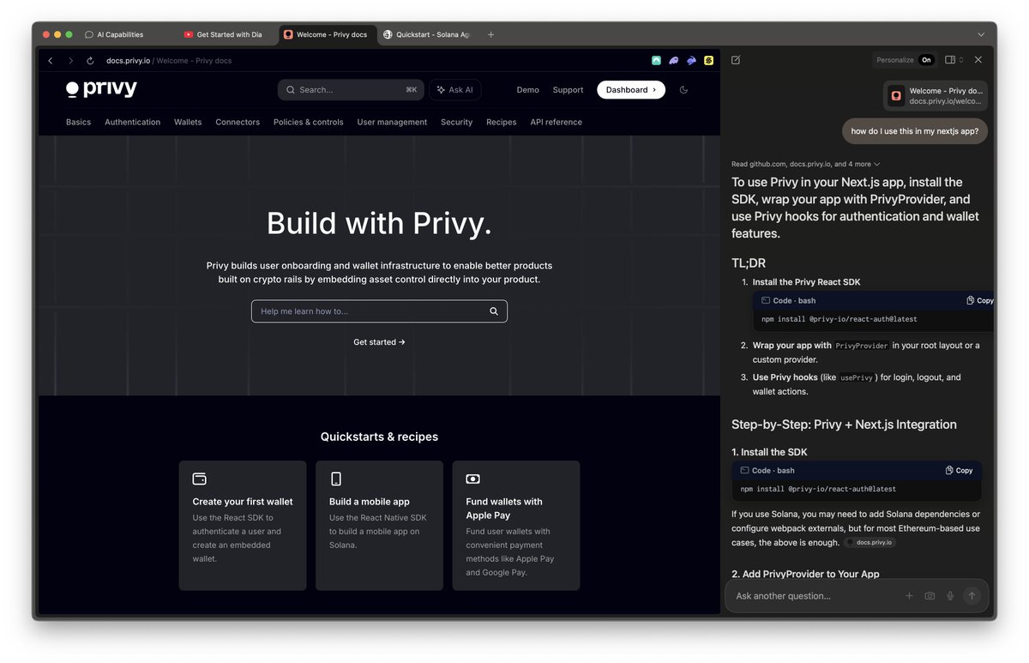The width and height of the screenshot is (1029, 663).
Task: Start a new chat with the compose icon
Action: click(x=736, y=60)
